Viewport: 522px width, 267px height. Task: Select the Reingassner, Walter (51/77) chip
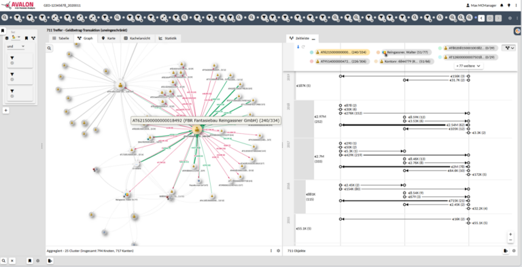click(x=407, y=52)
